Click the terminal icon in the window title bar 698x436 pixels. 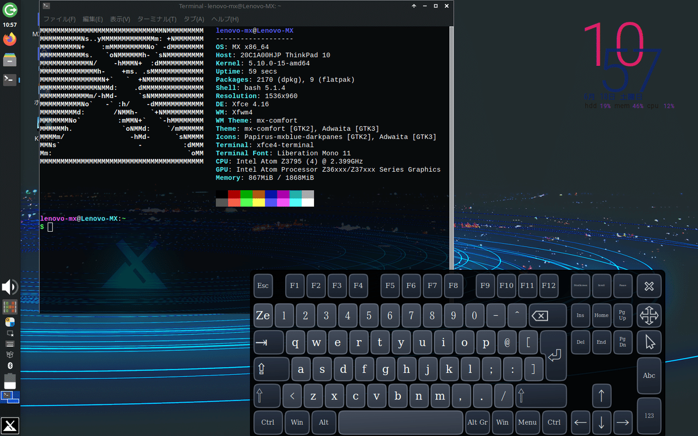46,6
